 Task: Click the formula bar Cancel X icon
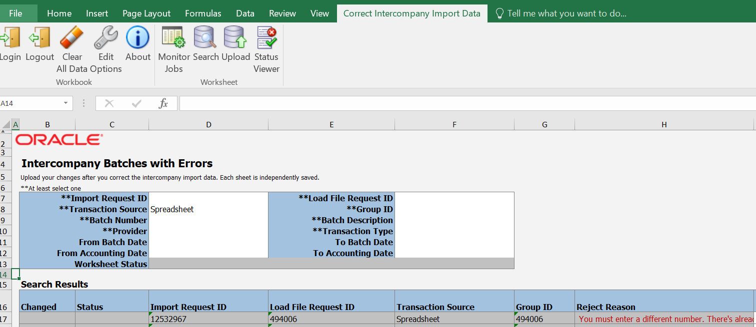(109, 103)
